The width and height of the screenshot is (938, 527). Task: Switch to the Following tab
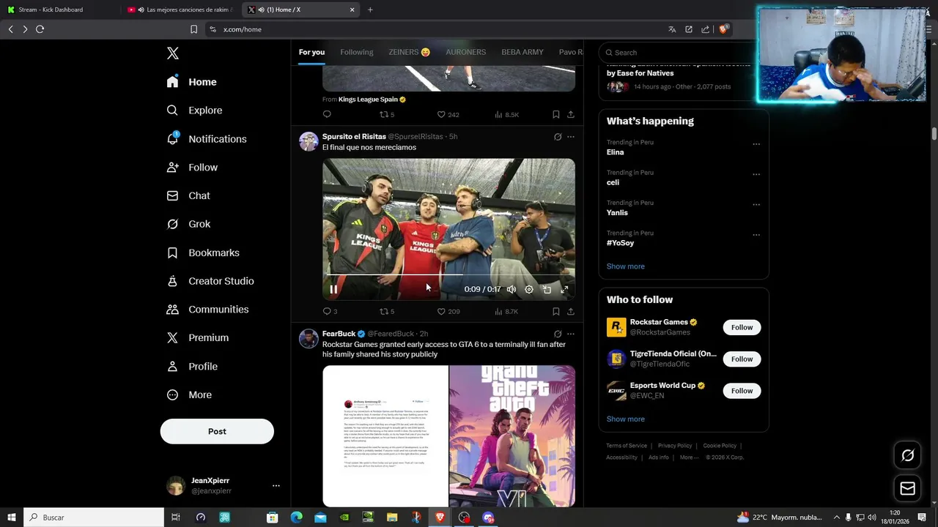click(x=357, y=52)
